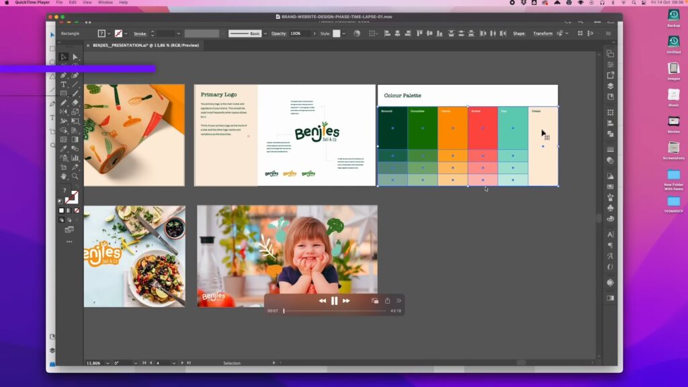Select the Gradient tool
This screenshot has width=688, height=387.
tap(75, 140)
